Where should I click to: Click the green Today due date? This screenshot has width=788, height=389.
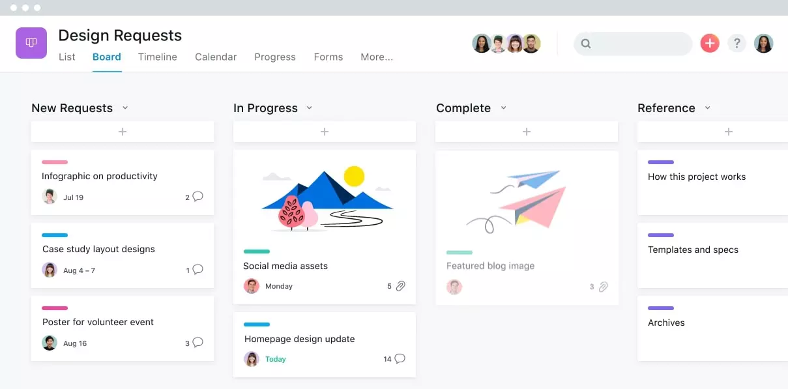coord(276,359)
